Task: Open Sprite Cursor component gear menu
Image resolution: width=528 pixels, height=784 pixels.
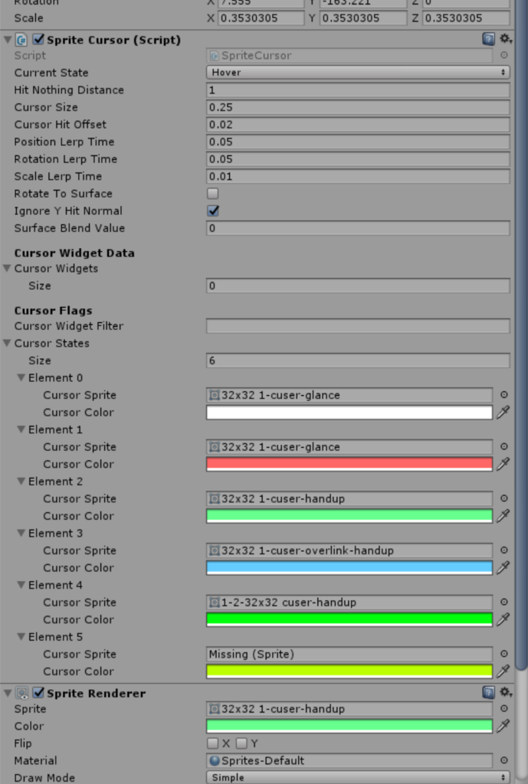Action: 505,39
